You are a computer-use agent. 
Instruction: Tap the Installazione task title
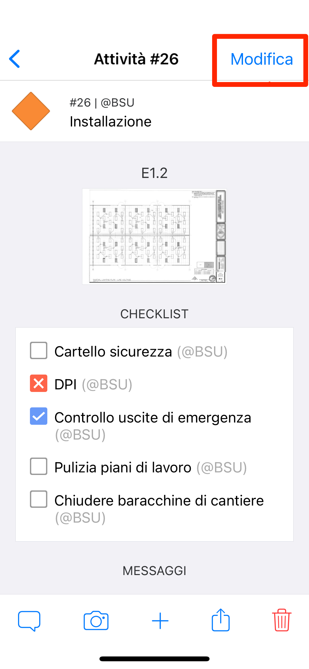coord(110,122)
